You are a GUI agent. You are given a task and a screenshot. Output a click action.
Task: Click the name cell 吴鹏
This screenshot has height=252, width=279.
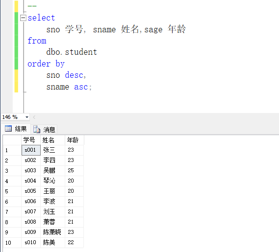[52, 171]
